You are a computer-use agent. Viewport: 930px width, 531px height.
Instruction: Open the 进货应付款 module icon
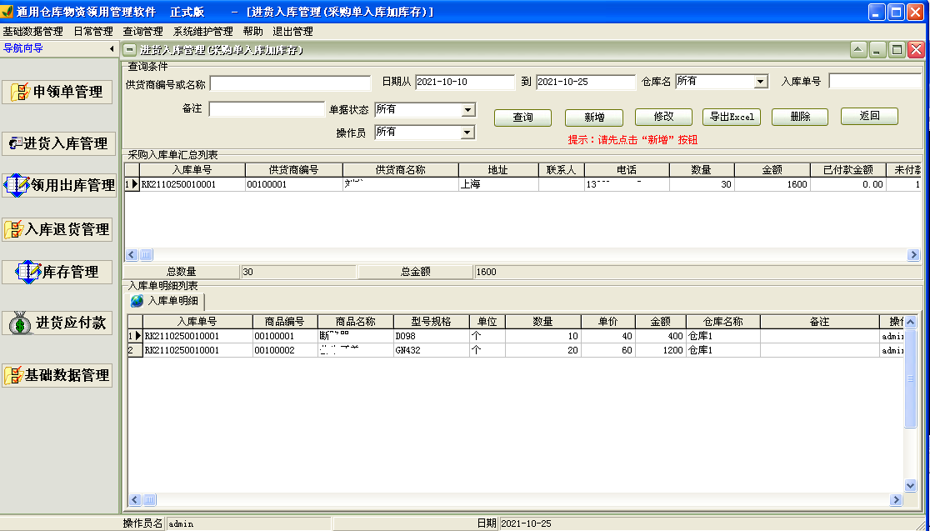(x=57, y=323)
